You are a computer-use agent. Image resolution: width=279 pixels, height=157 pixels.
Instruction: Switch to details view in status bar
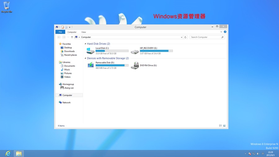pyautogui.click(x=220, y=126)
